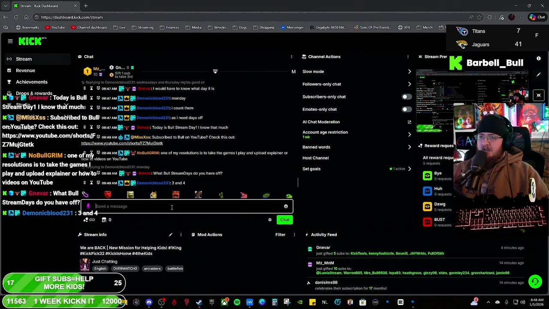Image resolution: width=549 pixels, height=309 pixels.
Task: Click the OVERWATCH2 stream tag
Action: [x=125, y=269]
